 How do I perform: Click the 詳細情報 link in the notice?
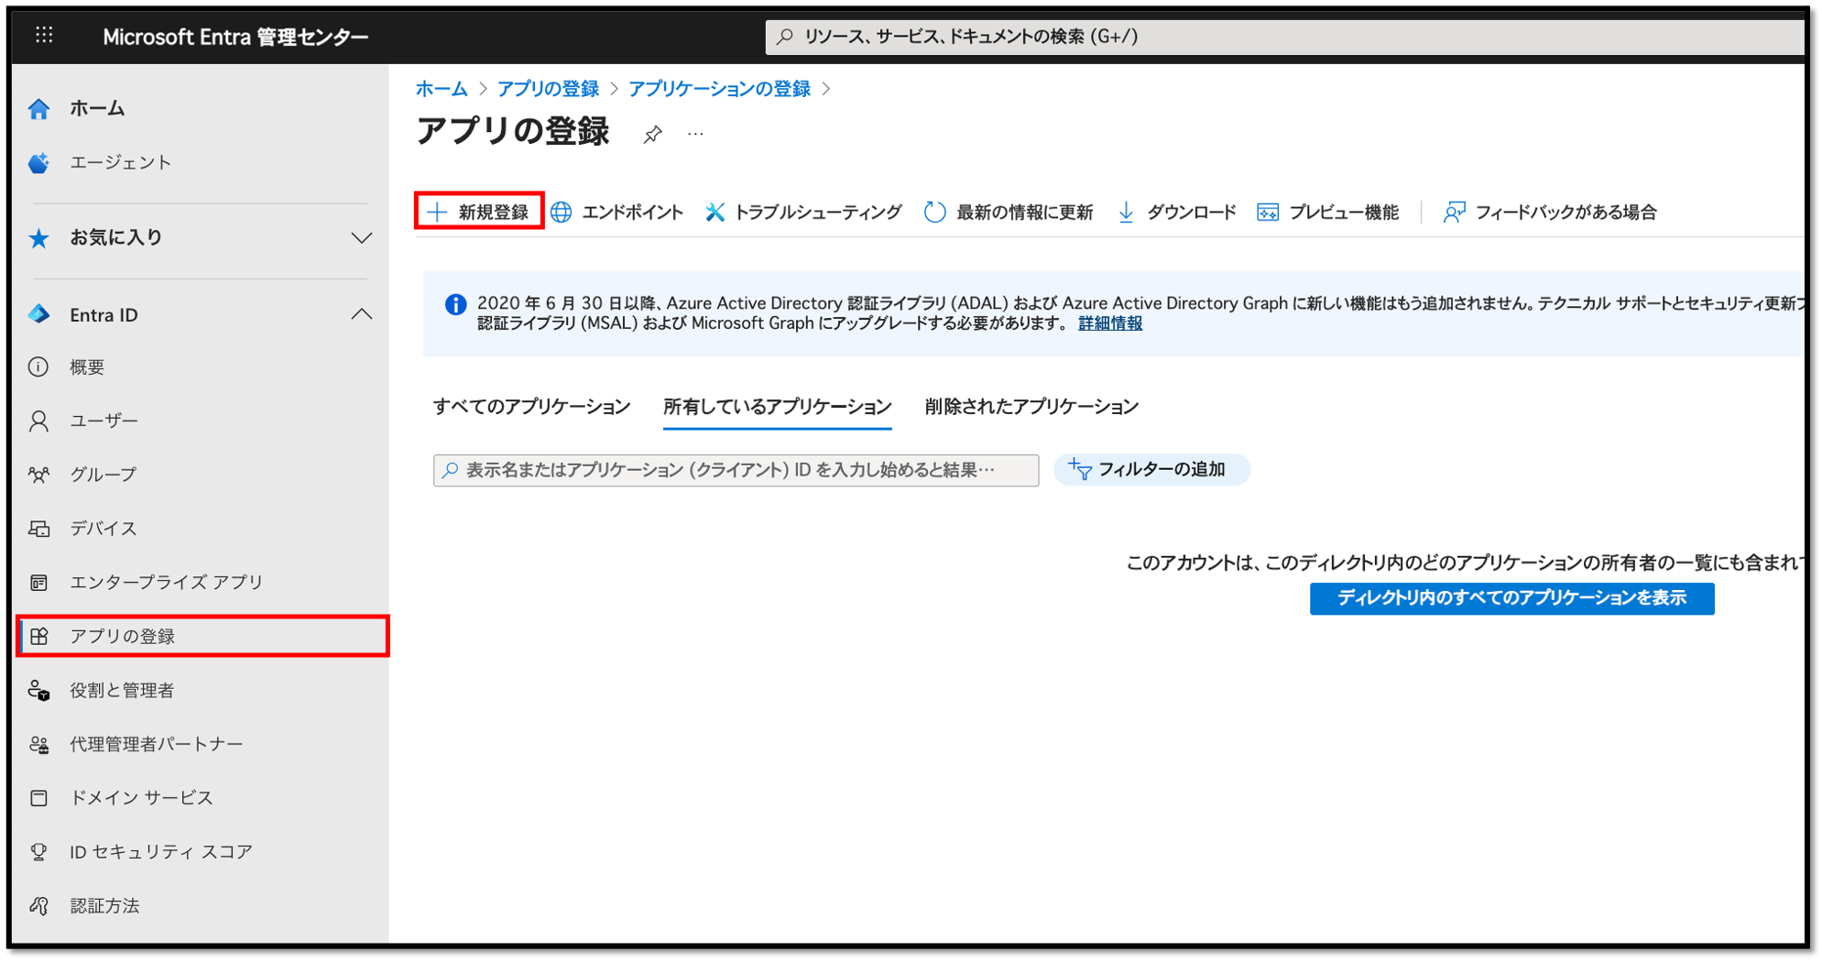(1108, 322)
